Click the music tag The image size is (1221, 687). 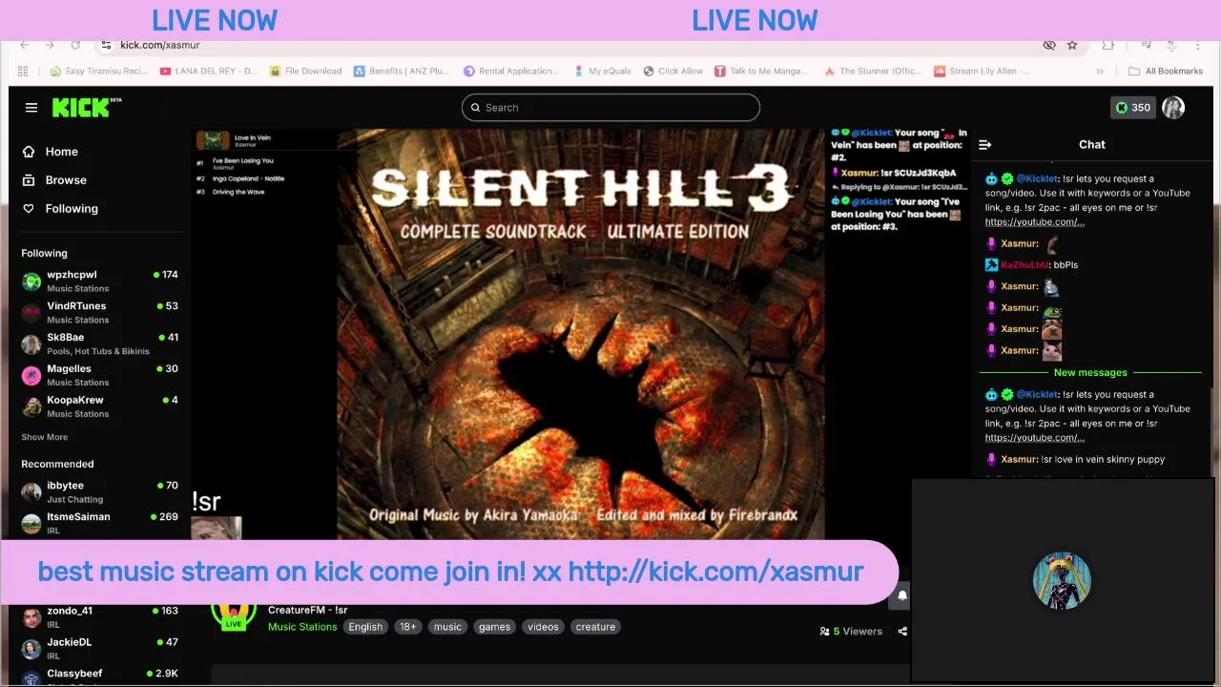447,627
